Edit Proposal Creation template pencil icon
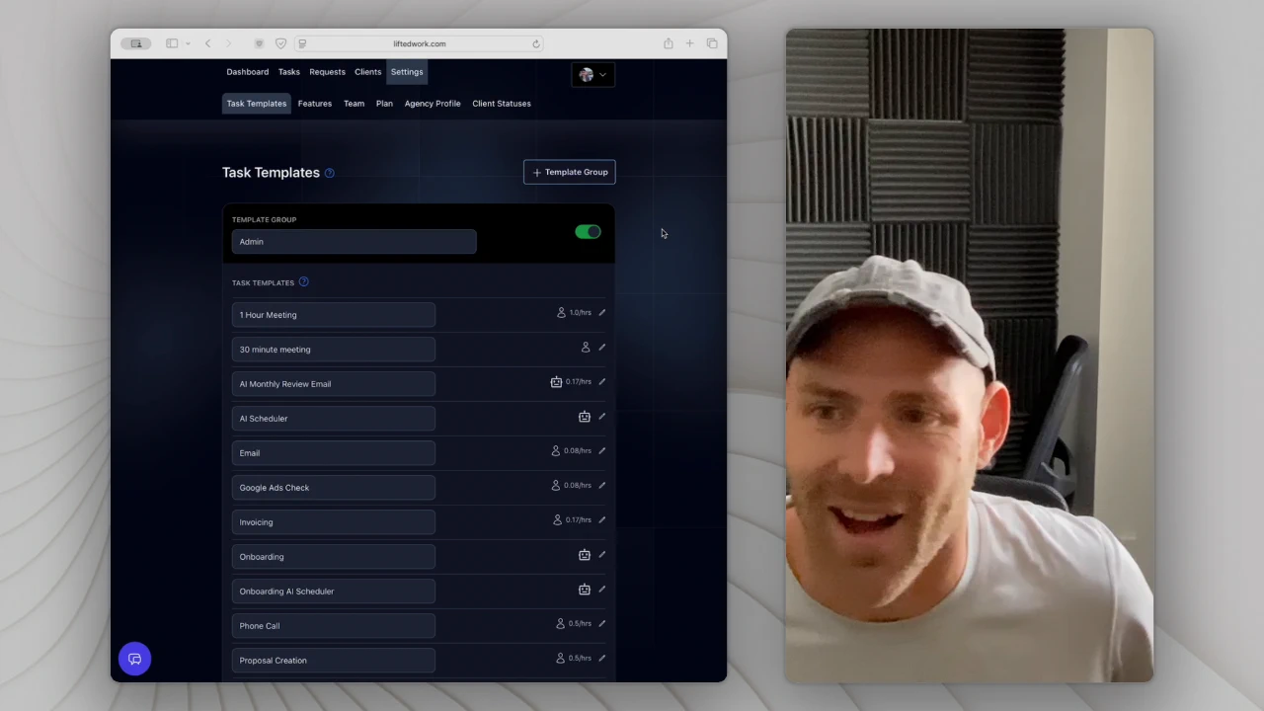 pos(602,659)
